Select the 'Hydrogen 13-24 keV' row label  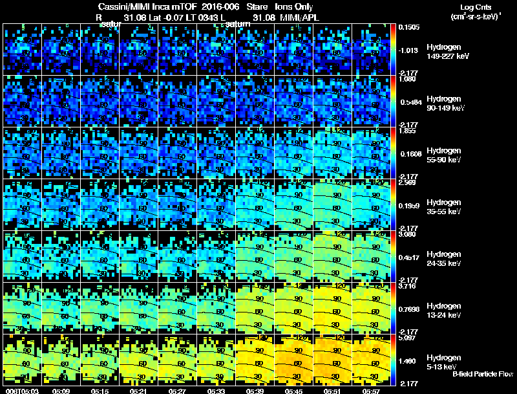click(x=444, y=311)
